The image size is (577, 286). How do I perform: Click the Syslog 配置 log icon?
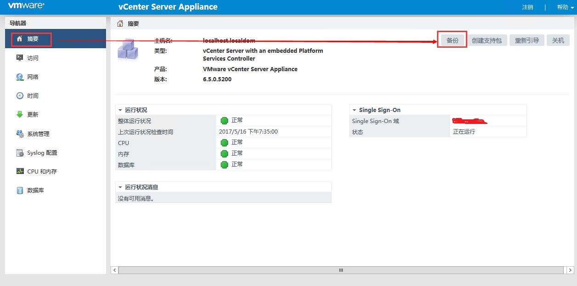click(x=20, y=153)
